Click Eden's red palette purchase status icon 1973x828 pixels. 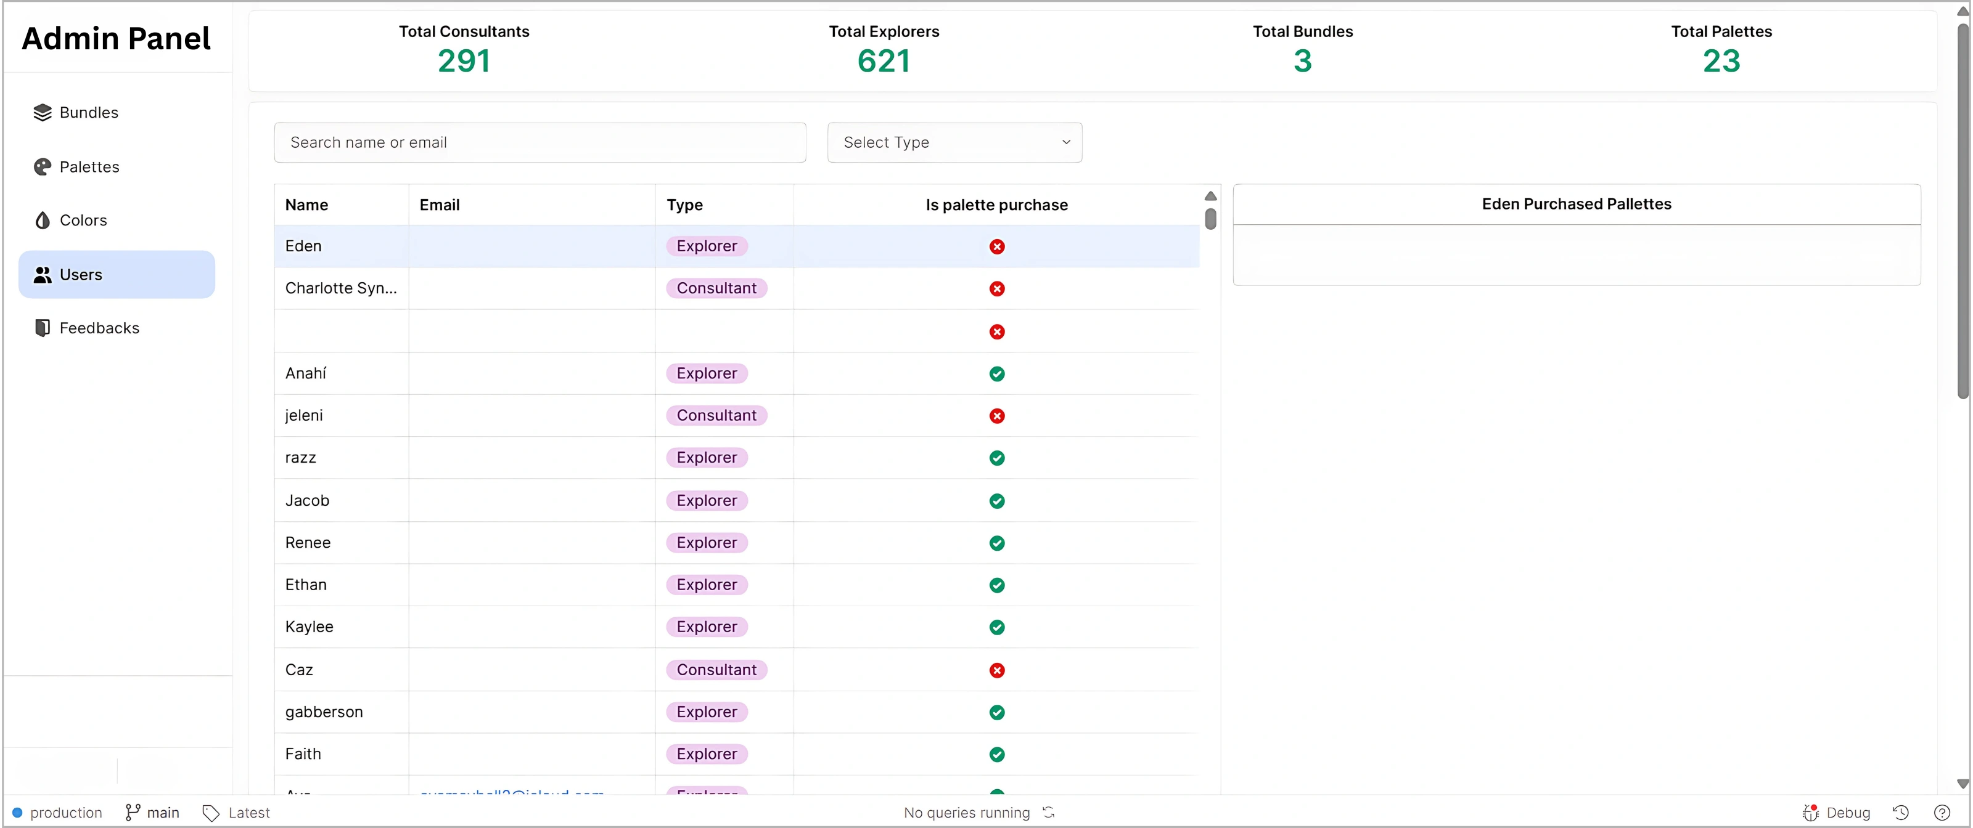pyautogui.click(x=996, y=246)
